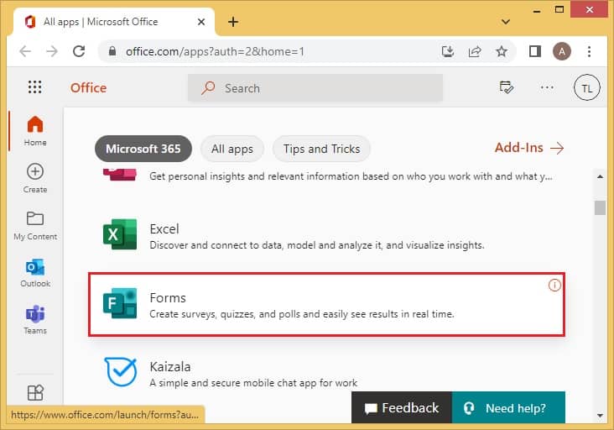Click the Excel app name
The height and width of the screenshot is (430, 614).
coord(164,229)
